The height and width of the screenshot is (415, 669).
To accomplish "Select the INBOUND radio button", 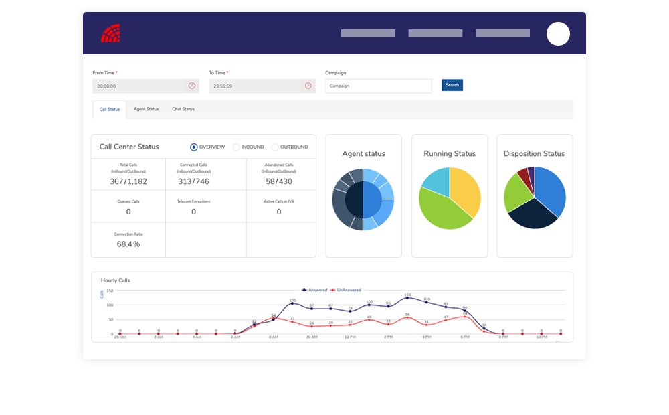I will pyautogui.click(x=236, y=147).
